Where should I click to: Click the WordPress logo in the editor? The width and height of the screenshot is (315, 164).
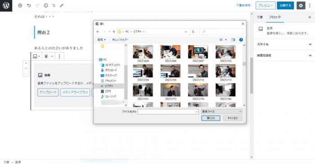(x=6, y=5)
